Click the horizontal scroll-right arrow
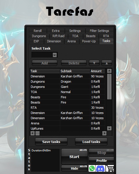Viewport: 139px width, 174px height. click(x=104, y=133)
